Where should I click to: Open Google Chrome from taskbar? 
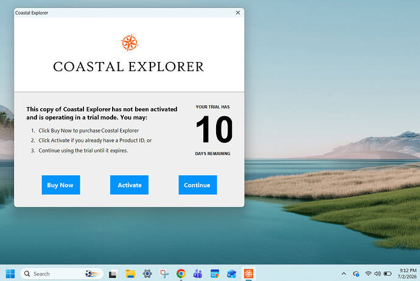tap(181, 274)
